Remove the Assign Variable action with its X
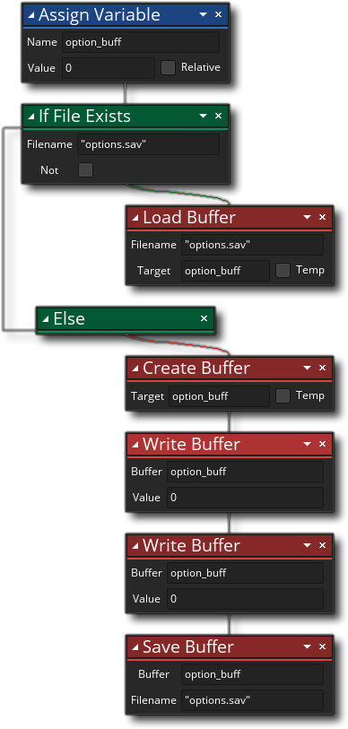 tap(218, 14)
